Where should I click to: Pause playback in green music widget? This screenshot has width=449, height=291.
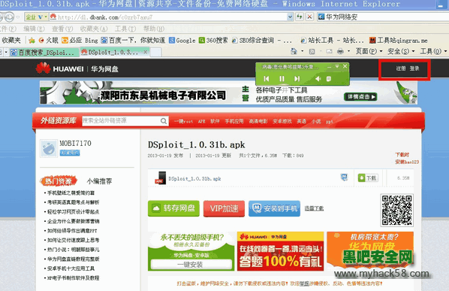282,78
